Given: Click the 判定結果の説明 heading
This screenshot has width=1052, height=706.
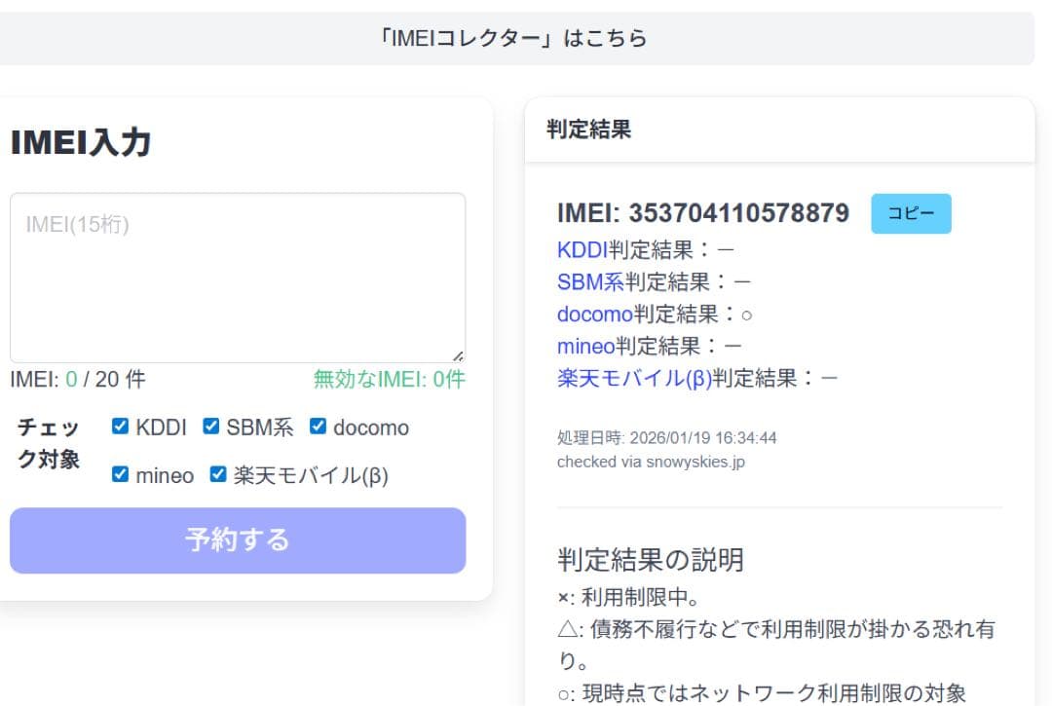Looking at the screenshot, I should click(651, 559).
